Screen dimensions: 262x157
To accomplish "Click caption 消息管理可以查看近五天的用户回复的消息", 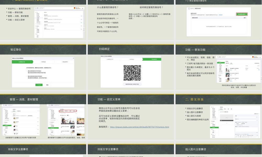I will 20,138.
